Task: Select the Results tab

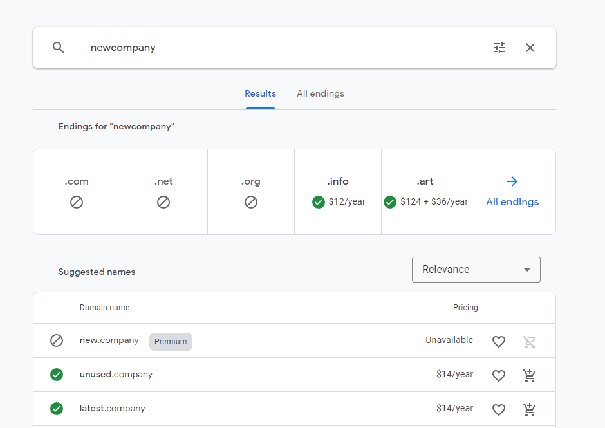Action: tap(260, 94)
